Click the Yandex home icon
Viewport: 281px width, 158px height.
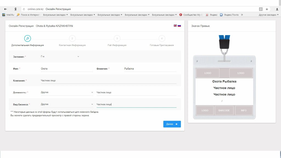[x=16, y=9]
